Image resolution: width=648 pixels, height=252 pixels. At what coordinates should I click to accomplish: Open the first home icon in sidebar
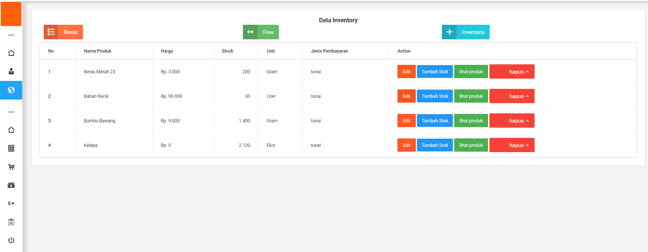click(11, 53)
